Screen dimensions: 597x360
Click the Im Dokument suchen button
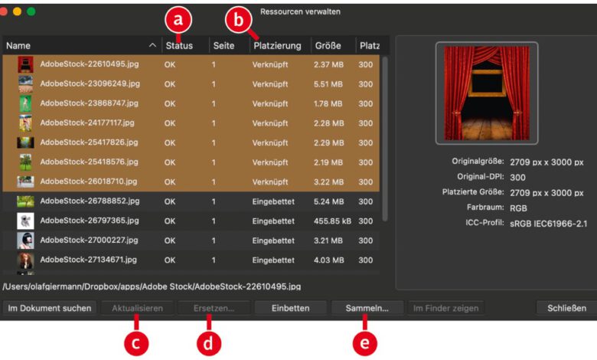[50, 308]
